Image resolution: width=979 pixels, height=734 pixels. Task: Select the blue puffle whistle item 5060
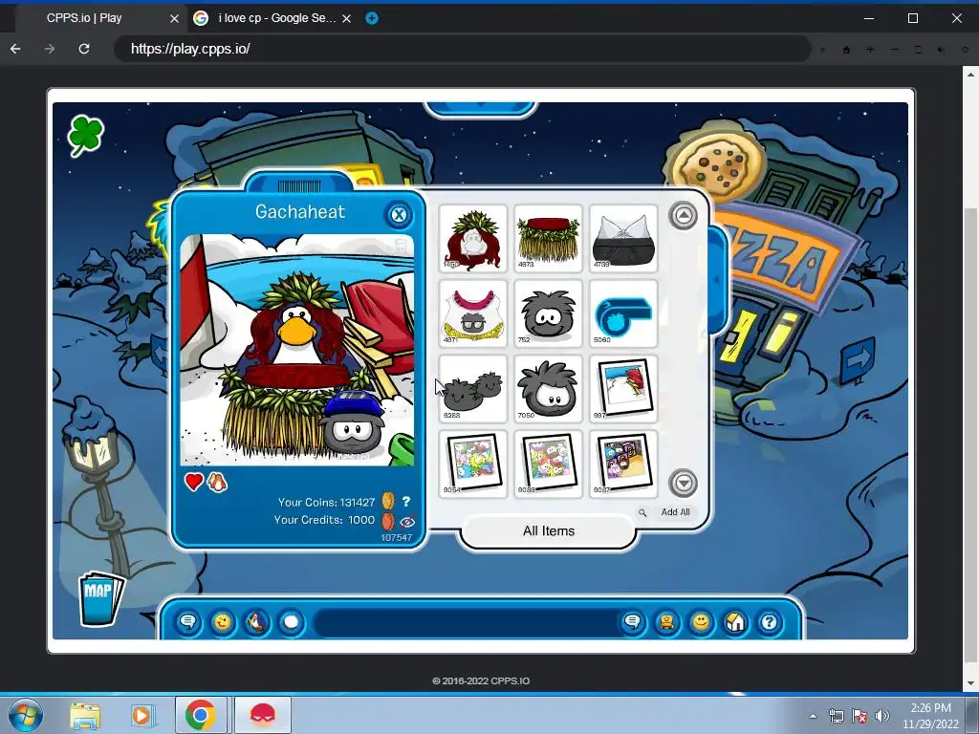(x=623, y=313)
